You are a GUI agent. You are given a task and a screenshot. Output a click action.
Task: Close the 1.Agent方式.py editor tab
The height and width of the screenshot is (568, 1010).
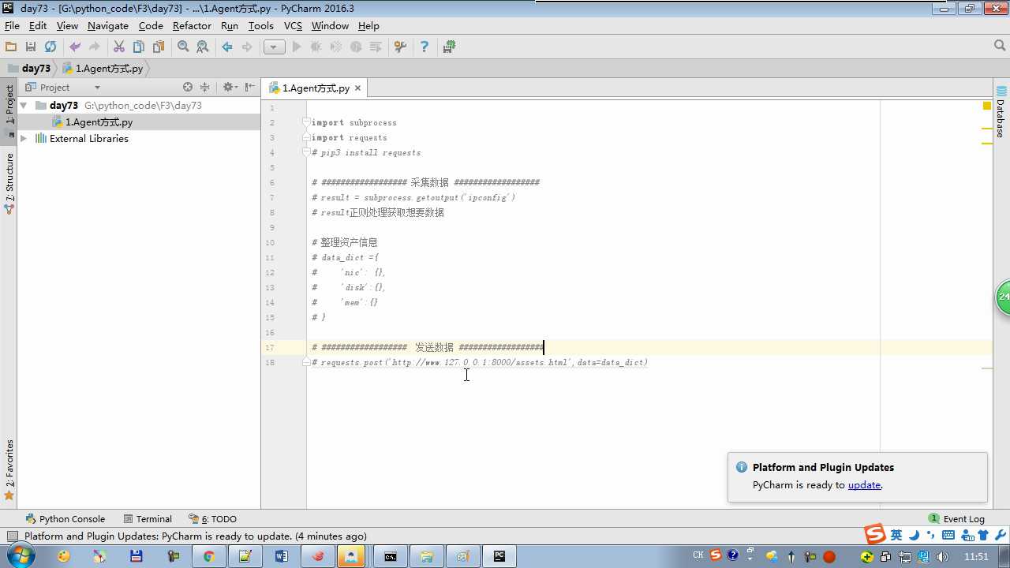tap(357, 88)
